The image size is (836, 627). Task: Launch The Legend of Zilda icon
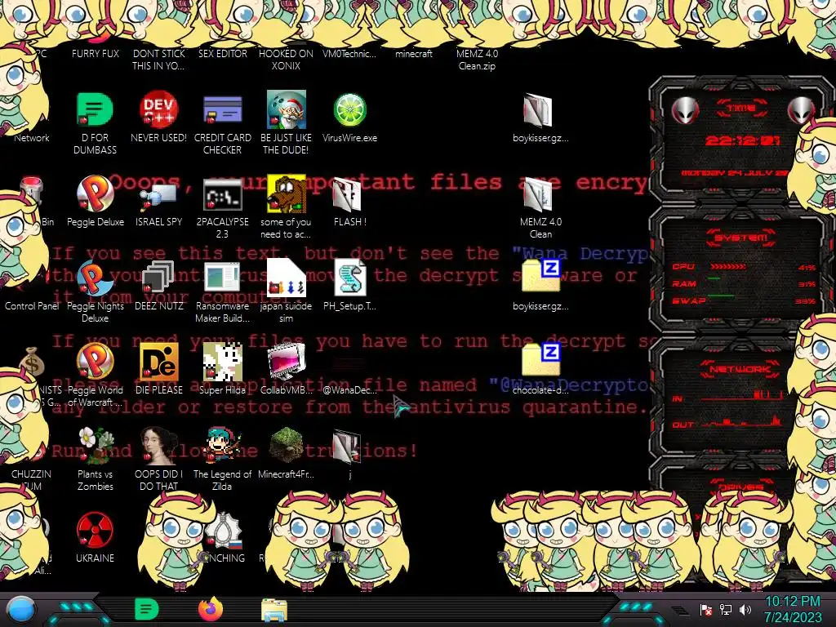222,445
